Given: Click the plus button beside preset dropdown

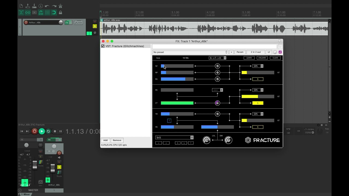Looking at the screenshot, I should click(x=231, y=52).
